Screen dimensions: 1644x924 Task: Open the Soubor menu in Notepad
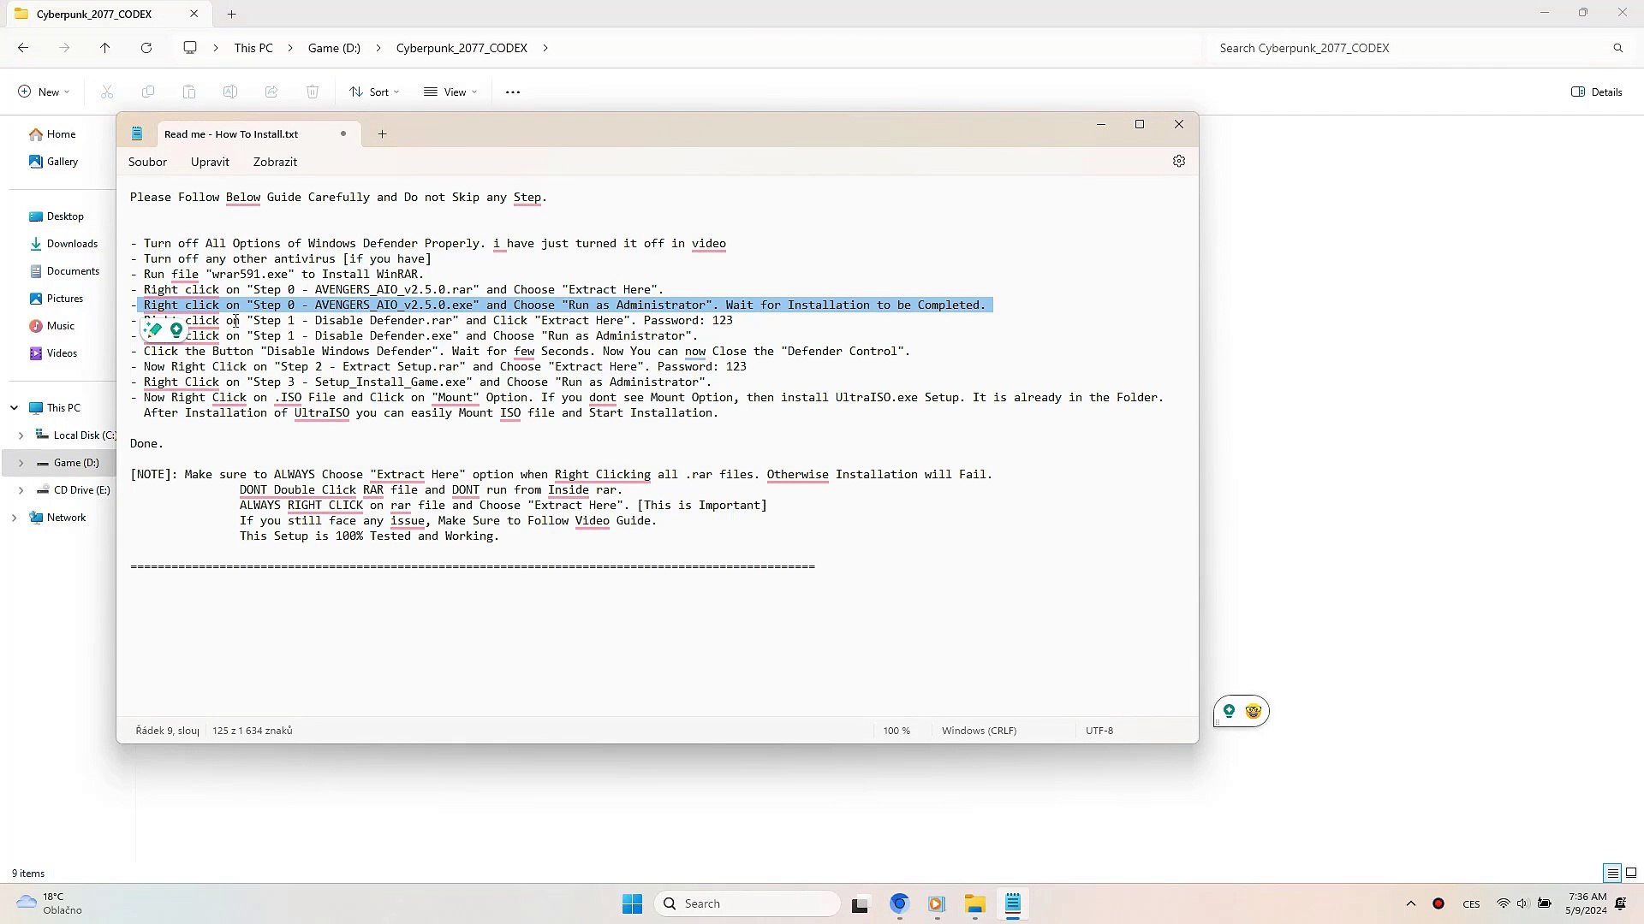tap(147, 162)
